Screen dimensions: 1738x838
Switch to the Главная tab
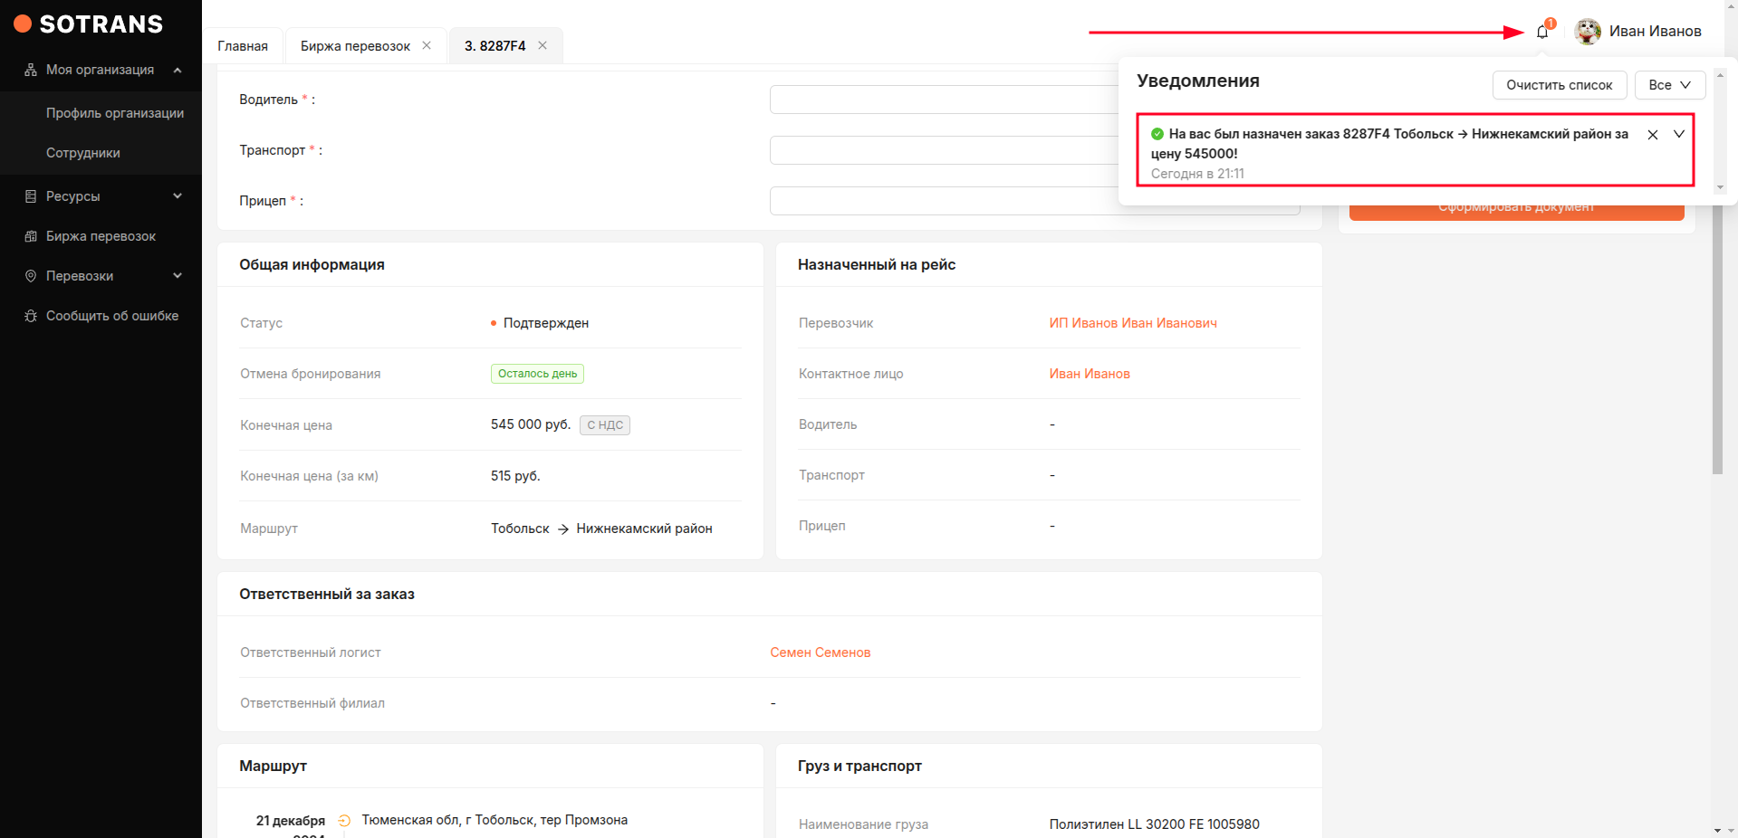pos(243,46)
